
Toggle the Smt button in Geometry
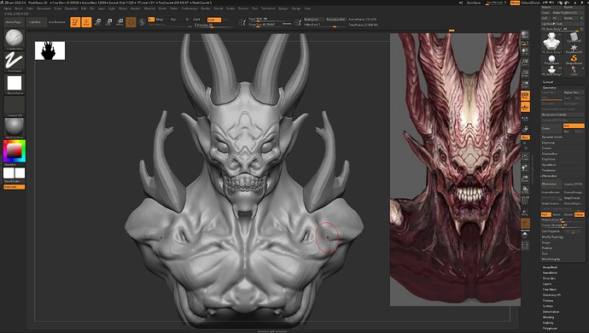(x=574, y=126)
